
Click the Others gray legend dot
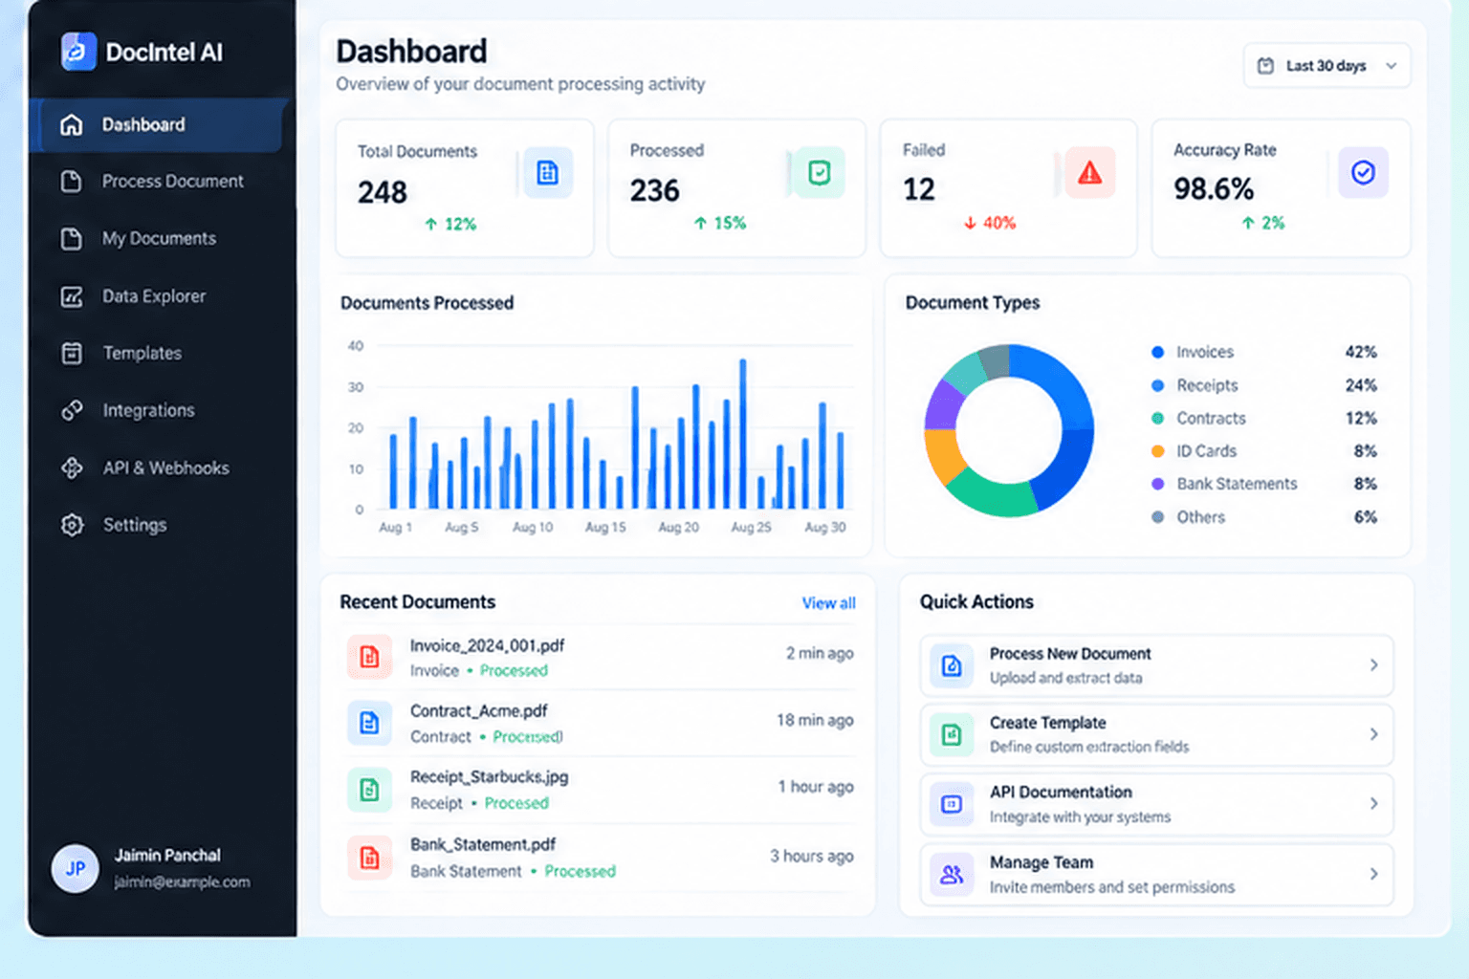[1157, 517]
